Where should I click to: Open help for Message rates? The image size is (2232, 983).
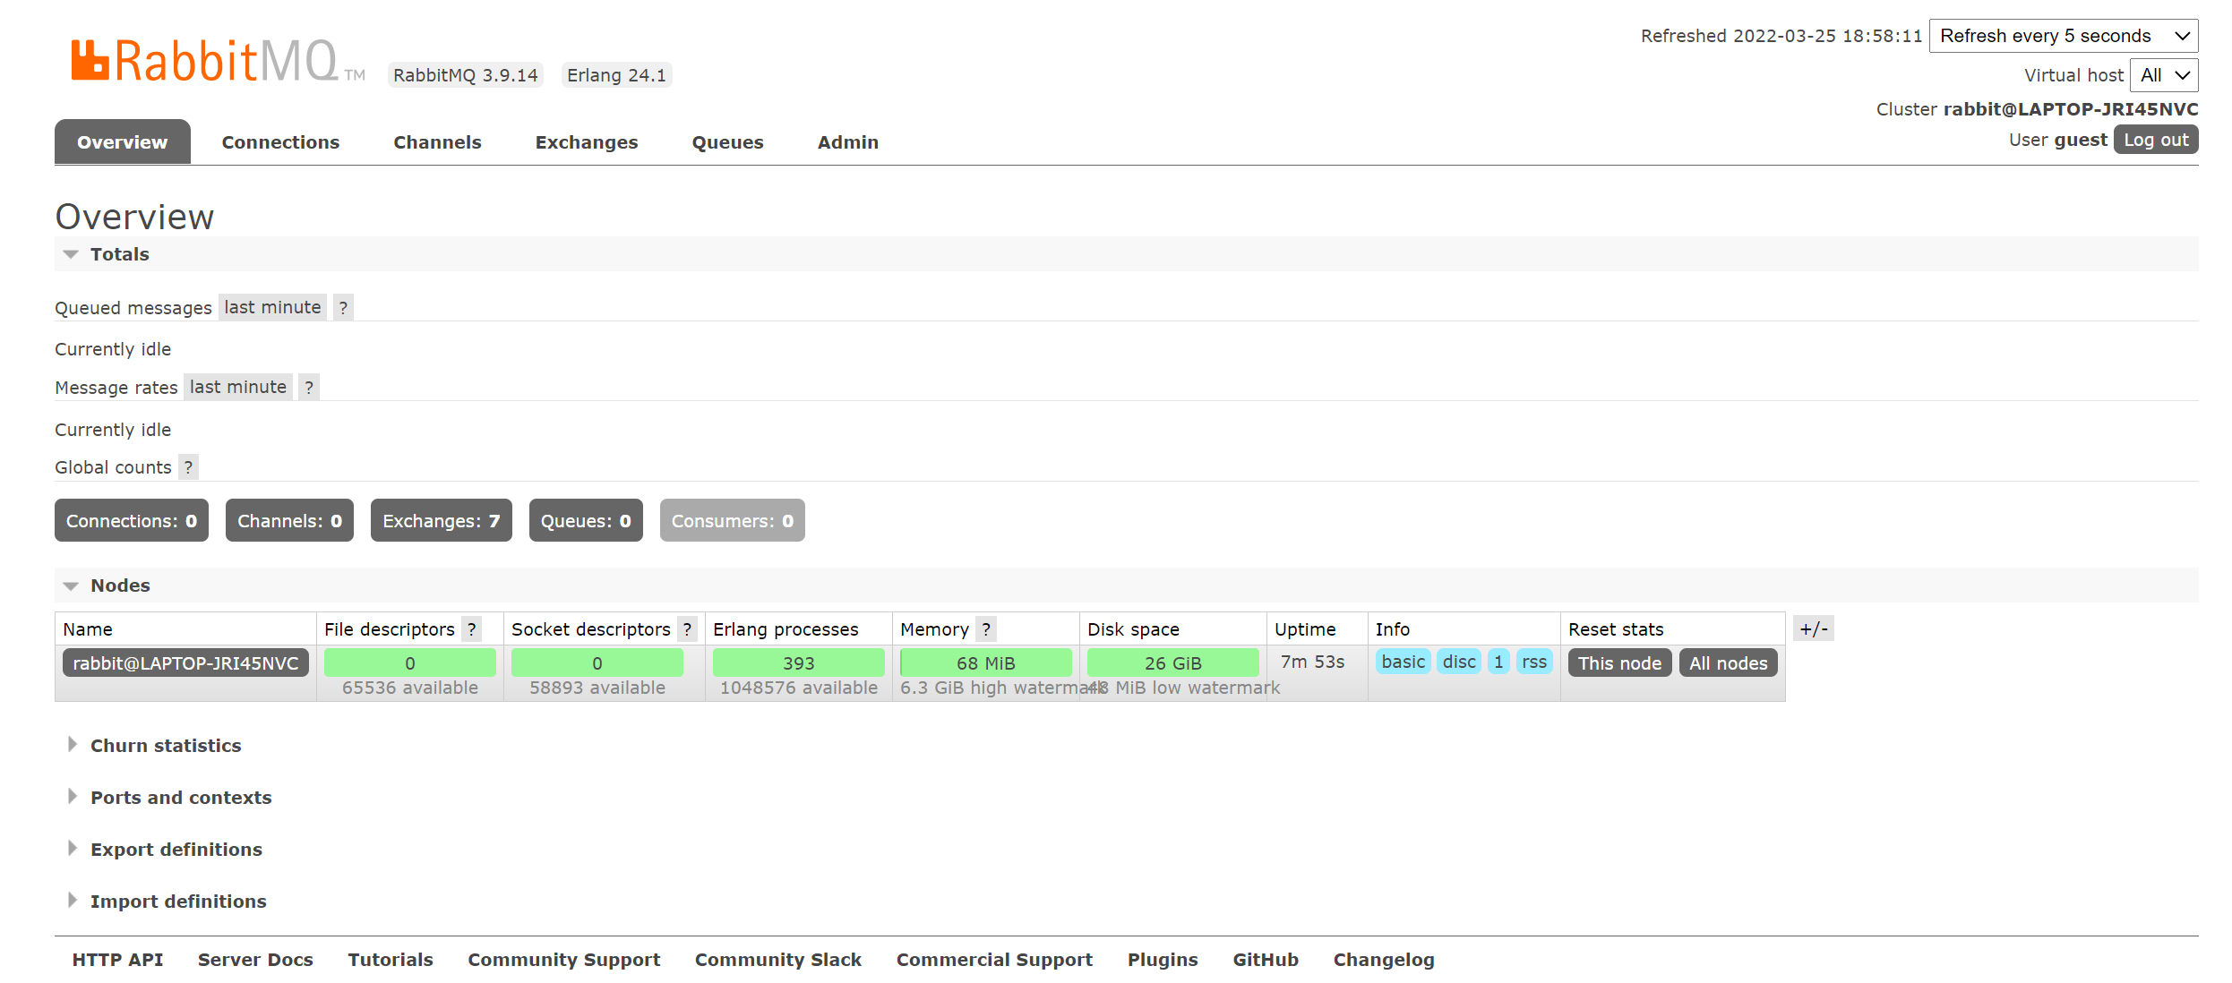309,387
